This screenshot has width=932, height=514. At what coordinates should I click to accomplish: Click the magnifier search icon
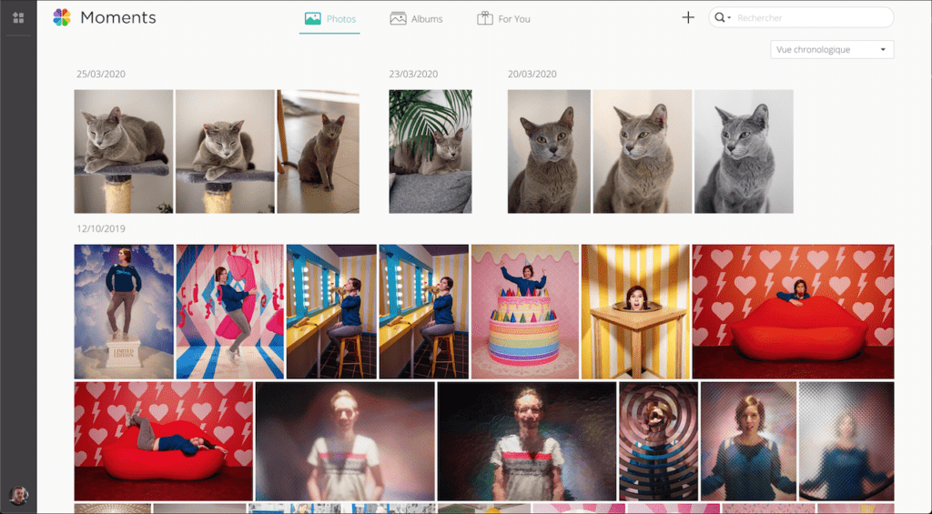tap(719, 18)
